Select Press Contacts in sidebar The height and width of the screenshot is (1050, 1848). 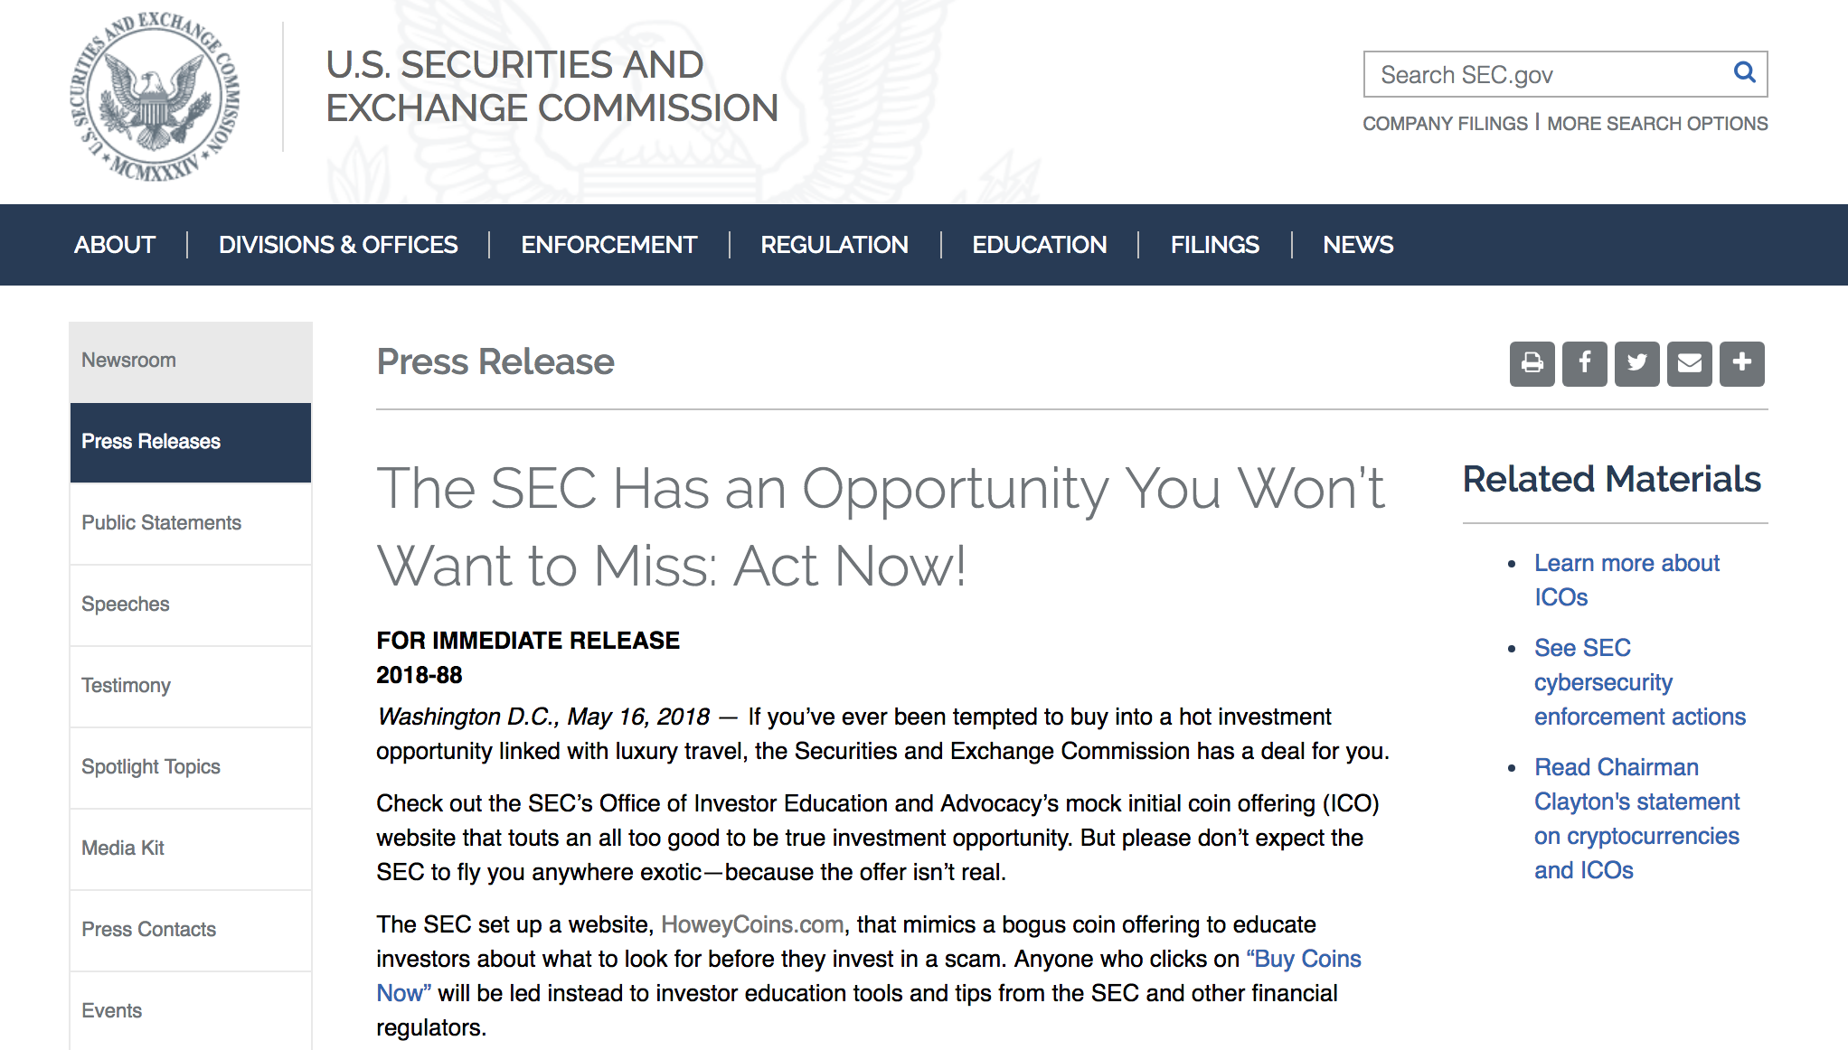pyautogui.click(x=191, y=930)
